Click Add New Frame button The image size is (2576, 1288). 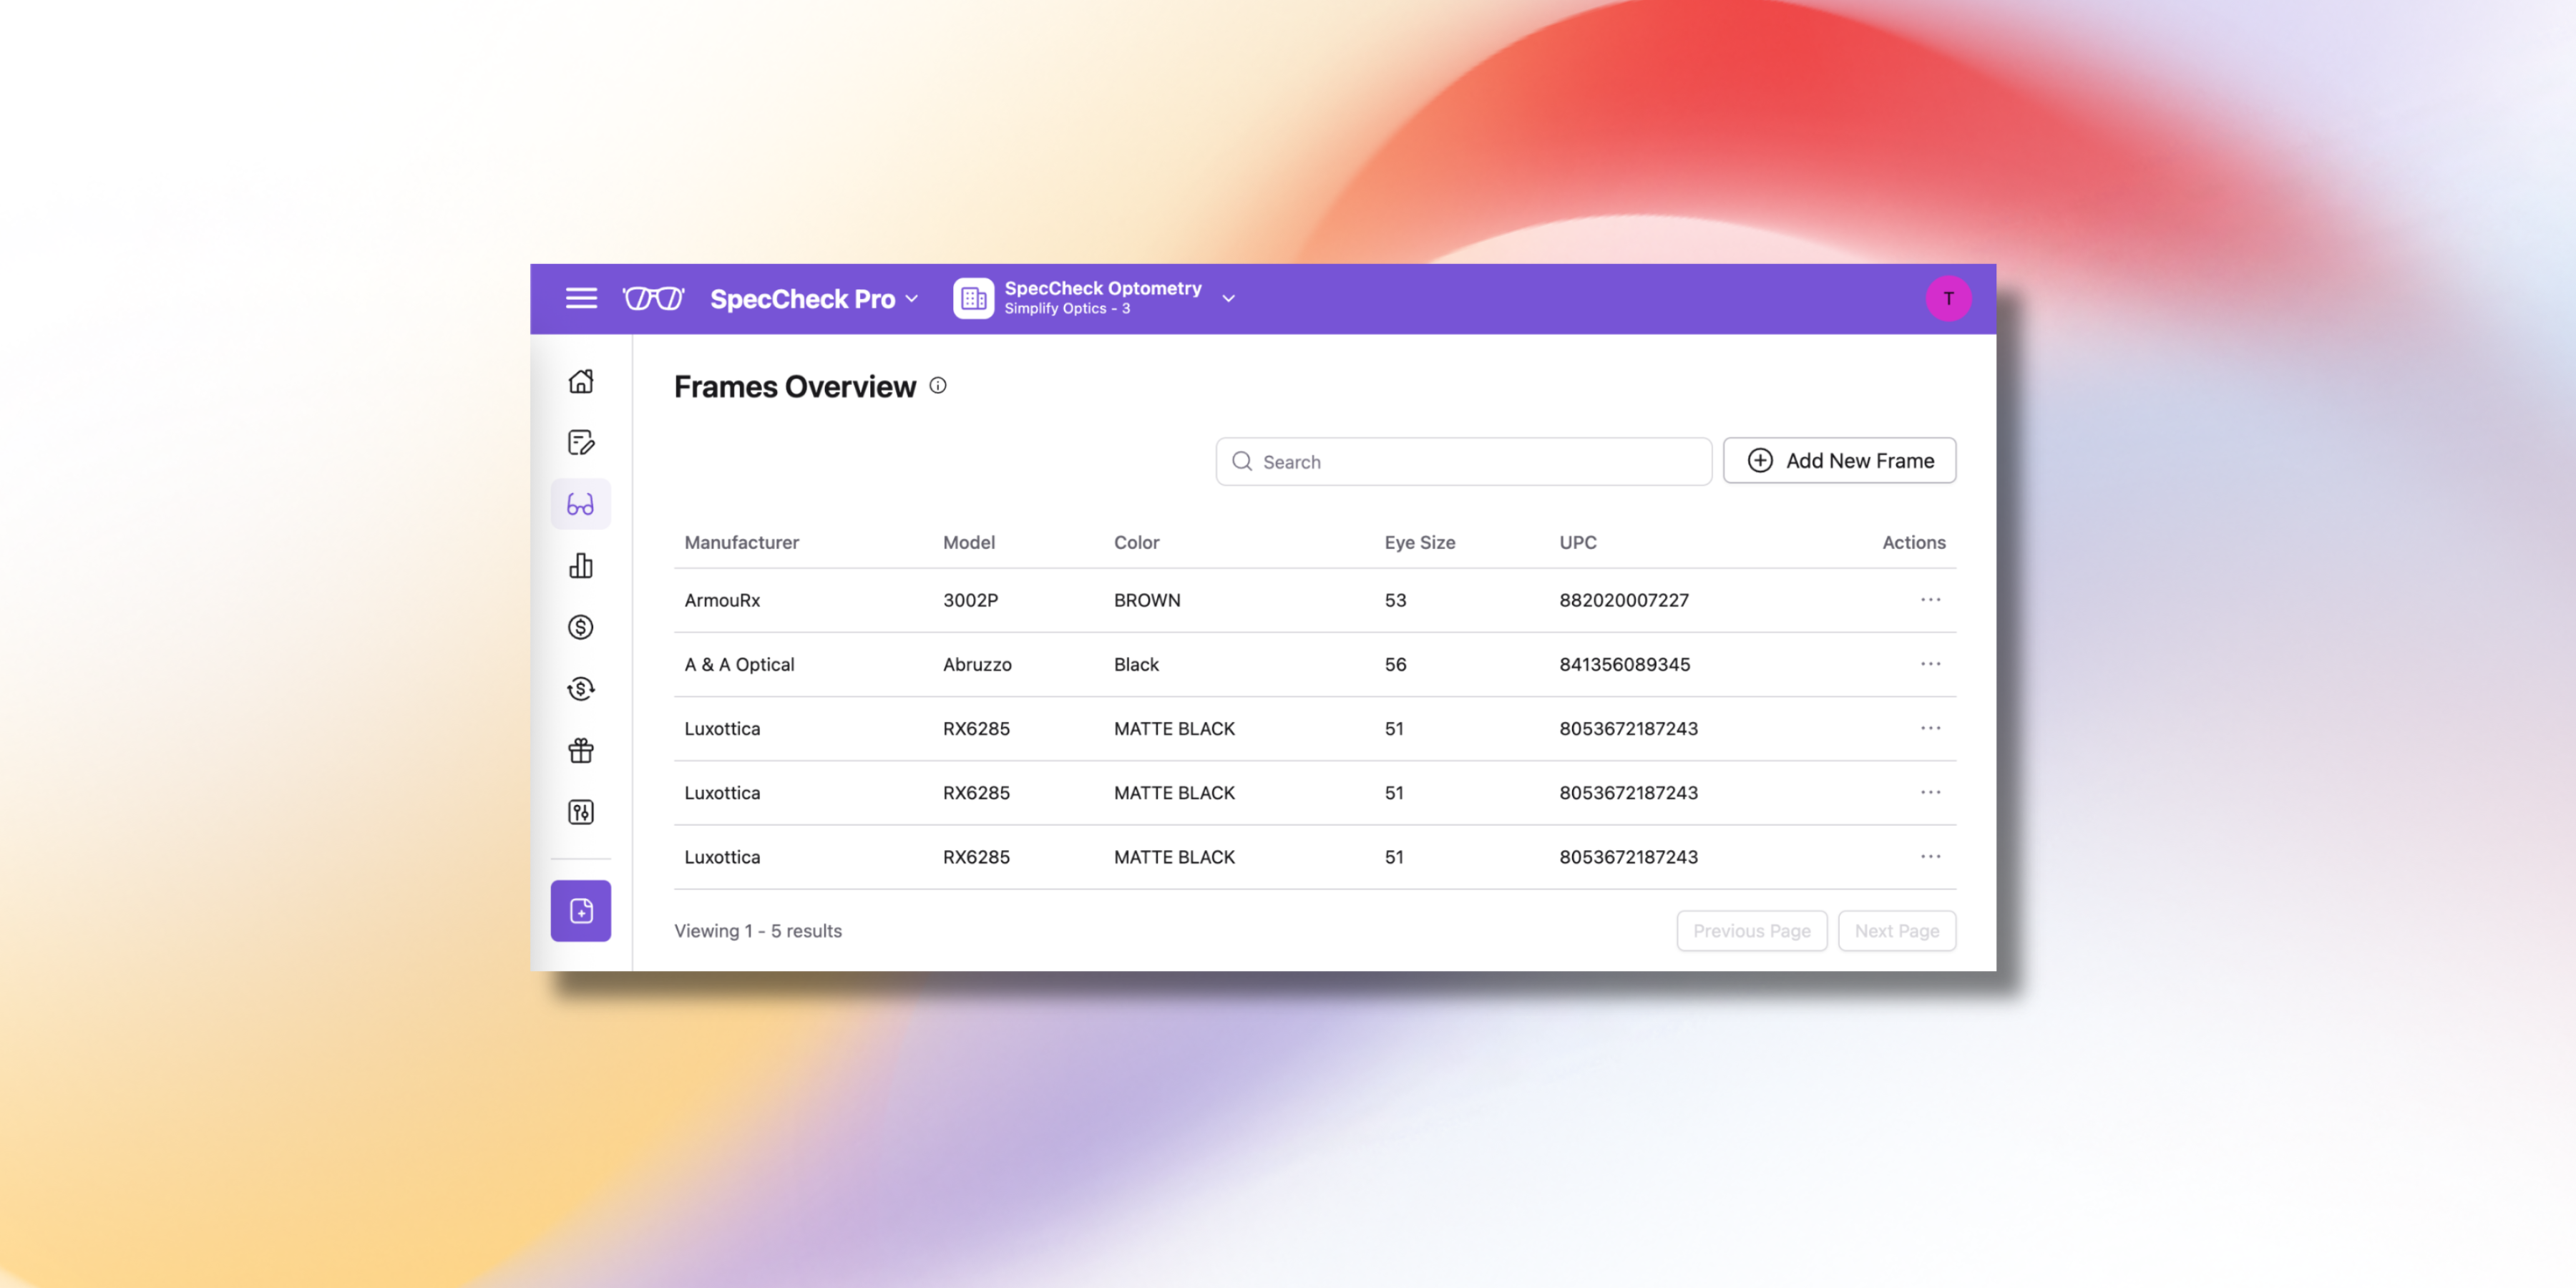point(1839,461)
